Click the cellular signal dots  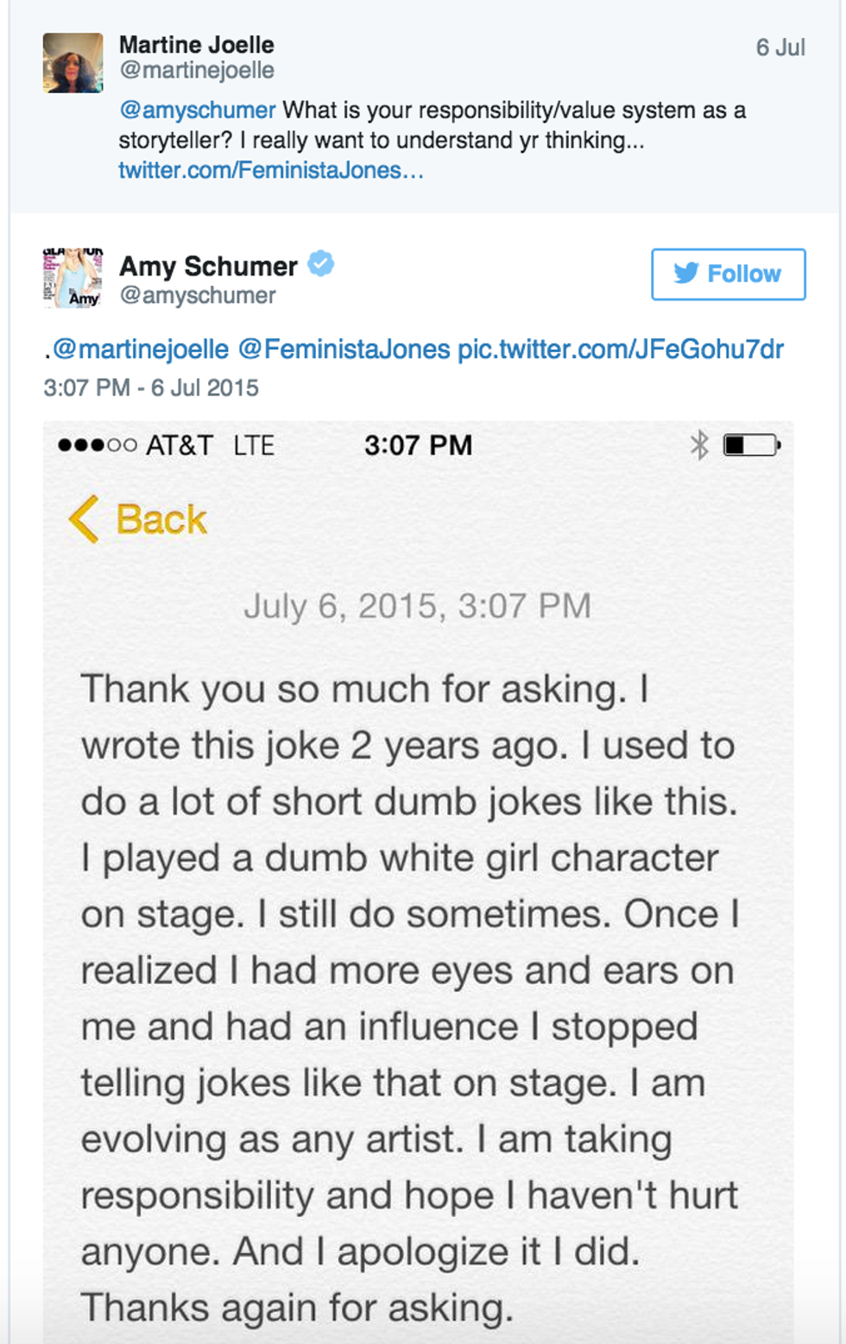(x=97, y=446)
